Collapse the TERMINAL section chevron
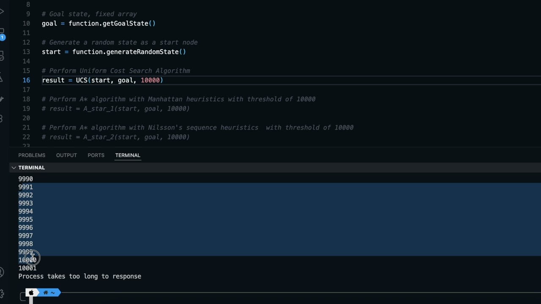541x304 pixels. [x=14, y=168]
